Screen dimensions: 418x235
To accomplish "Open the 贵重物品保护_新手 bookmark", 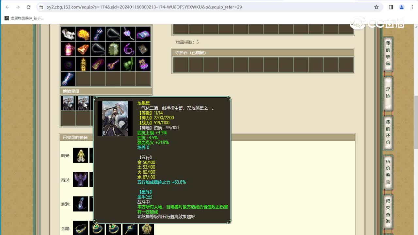I will [24, 18].
